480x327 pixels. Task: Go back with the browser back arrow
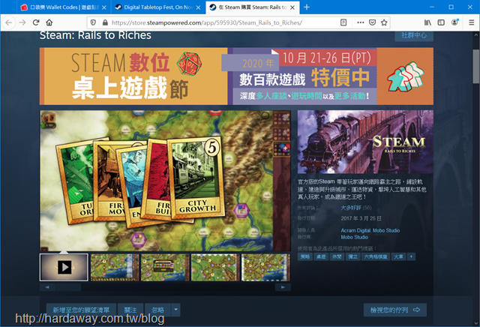pos(9,22)
